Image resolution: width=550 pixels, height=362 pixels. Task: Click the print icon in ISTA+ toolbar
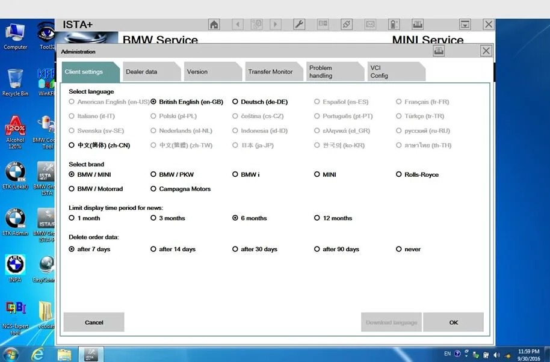pyautogui.click(x=418, y=25)
